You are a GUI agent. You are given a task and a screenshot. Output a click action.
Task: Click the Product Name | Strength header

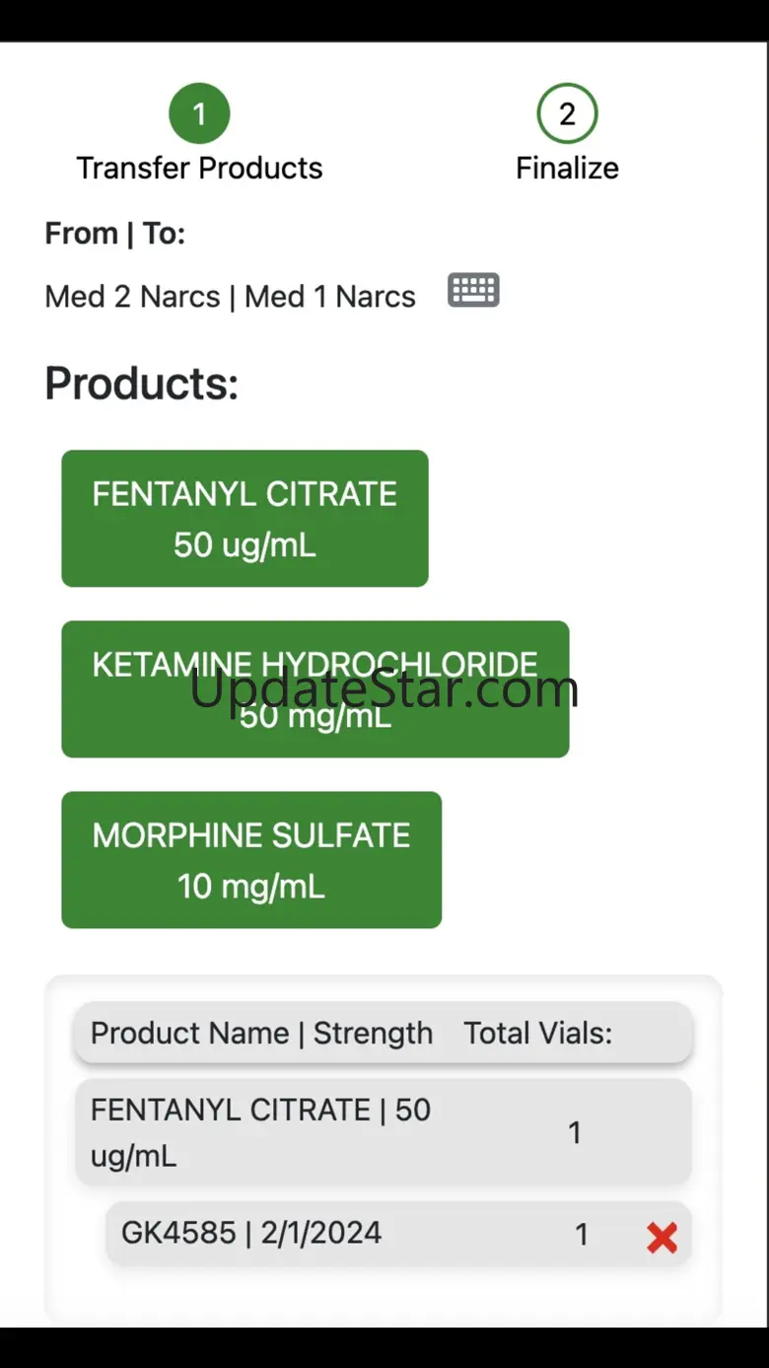pos(261,1033)
